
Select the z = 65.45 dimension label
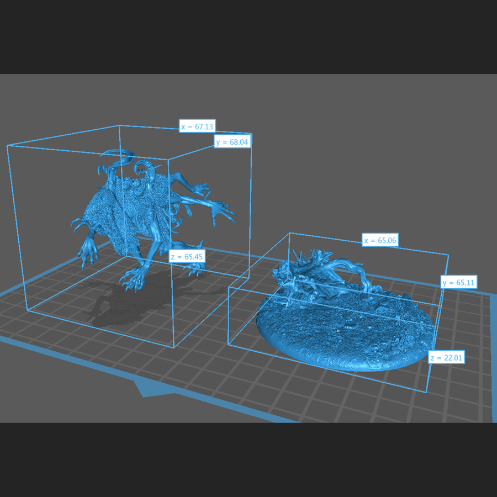[186, 257]
